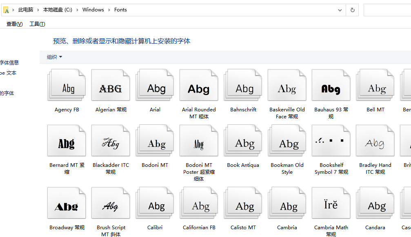Image resolution: width=411 pixels, height=237 pixels.
Task: Open the 文本 sidebar link
Action: click(8, 73)
